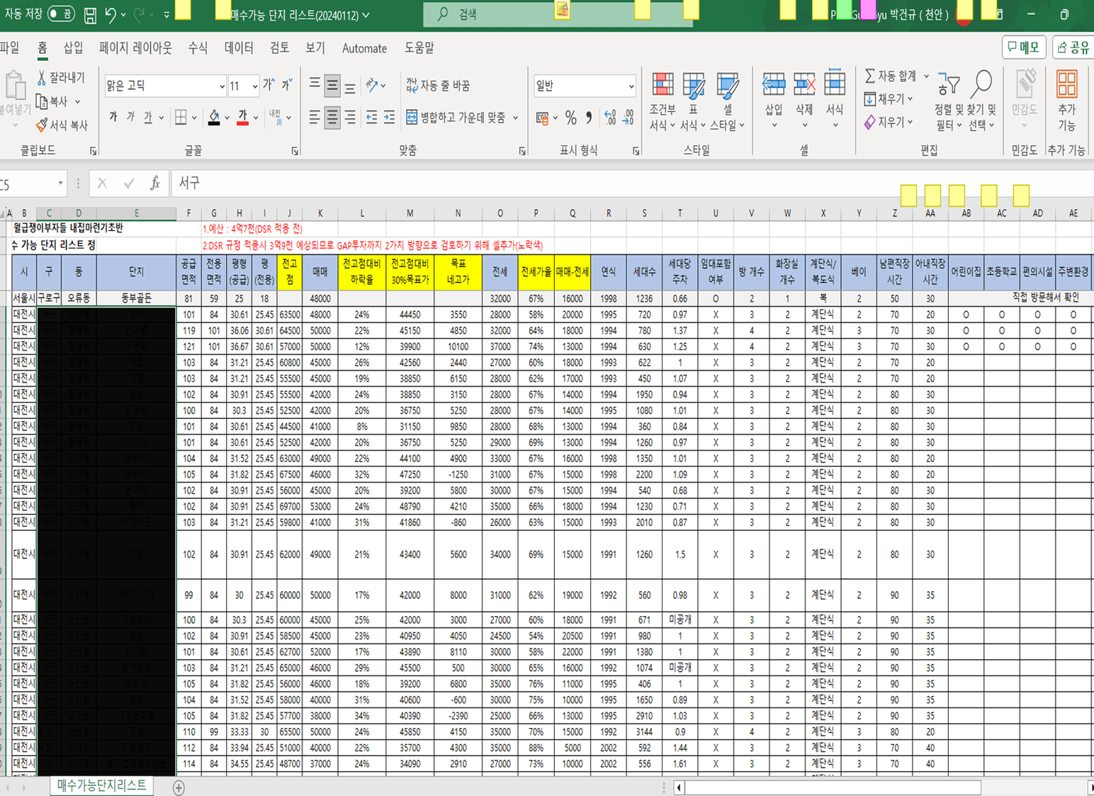Click the decrease decimal icon
The width and height of the screenshot is (1094, 796).
pyautogui.click(x=628, y=118)
